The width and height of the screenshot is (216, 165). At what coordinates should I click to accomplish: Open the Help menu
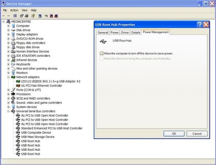click(x=33, y=10)
